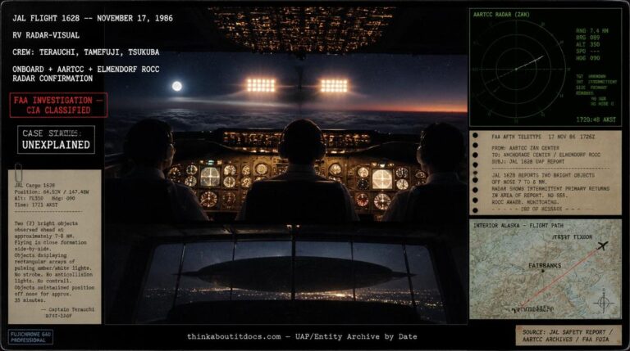Click the left attitude indicator gauge
The image size is (630, 351).
click(x=210, y=177)
